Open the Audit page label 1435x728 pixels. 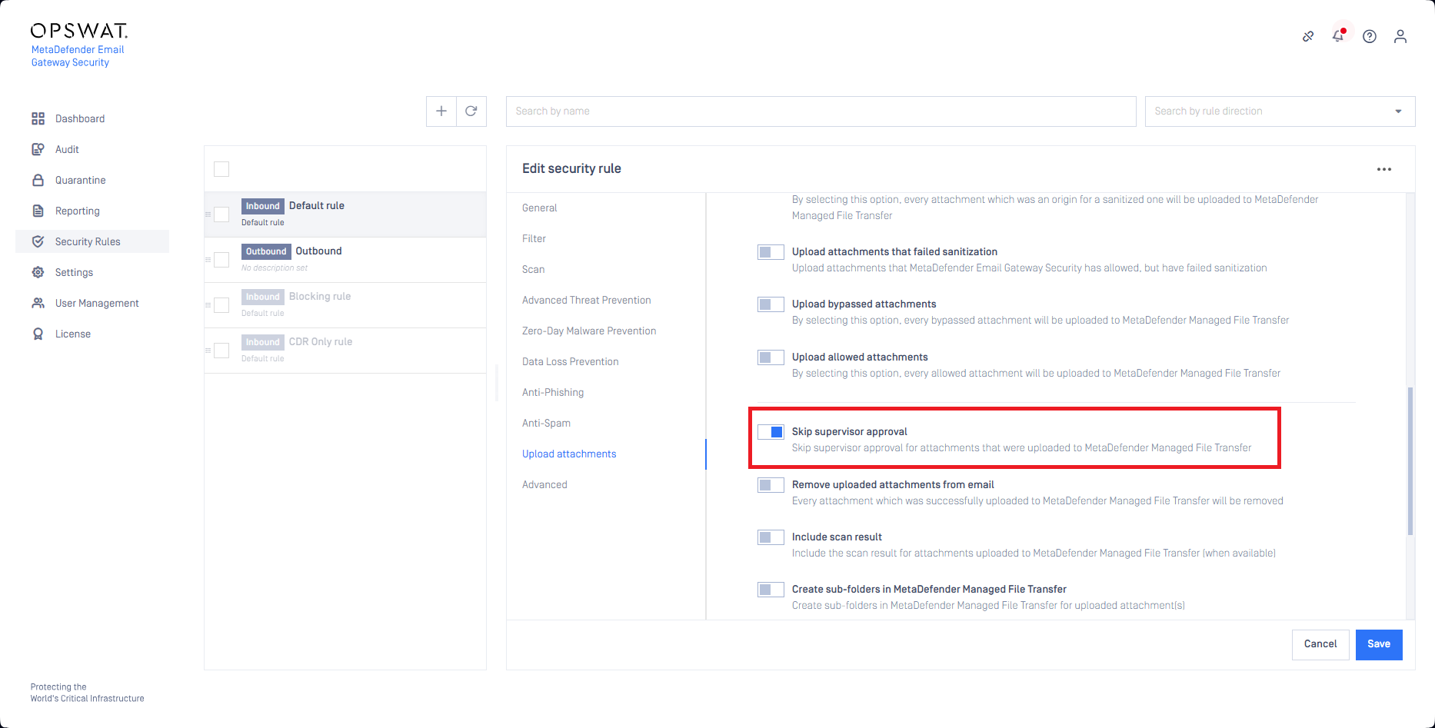coord(67,149)
